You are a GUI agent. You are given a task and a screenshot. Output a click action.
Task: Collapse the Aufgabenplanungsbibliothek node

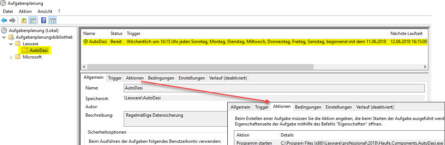(4, 37)
